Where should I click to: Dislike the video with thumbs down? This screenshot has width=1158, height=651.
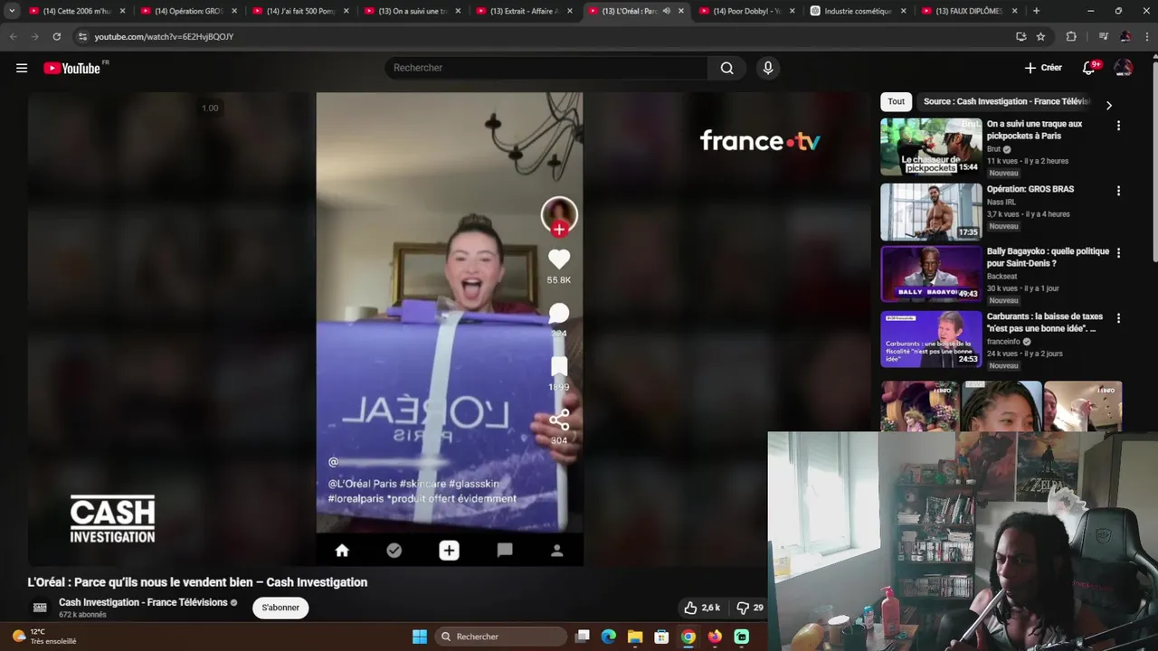[749, 608]
